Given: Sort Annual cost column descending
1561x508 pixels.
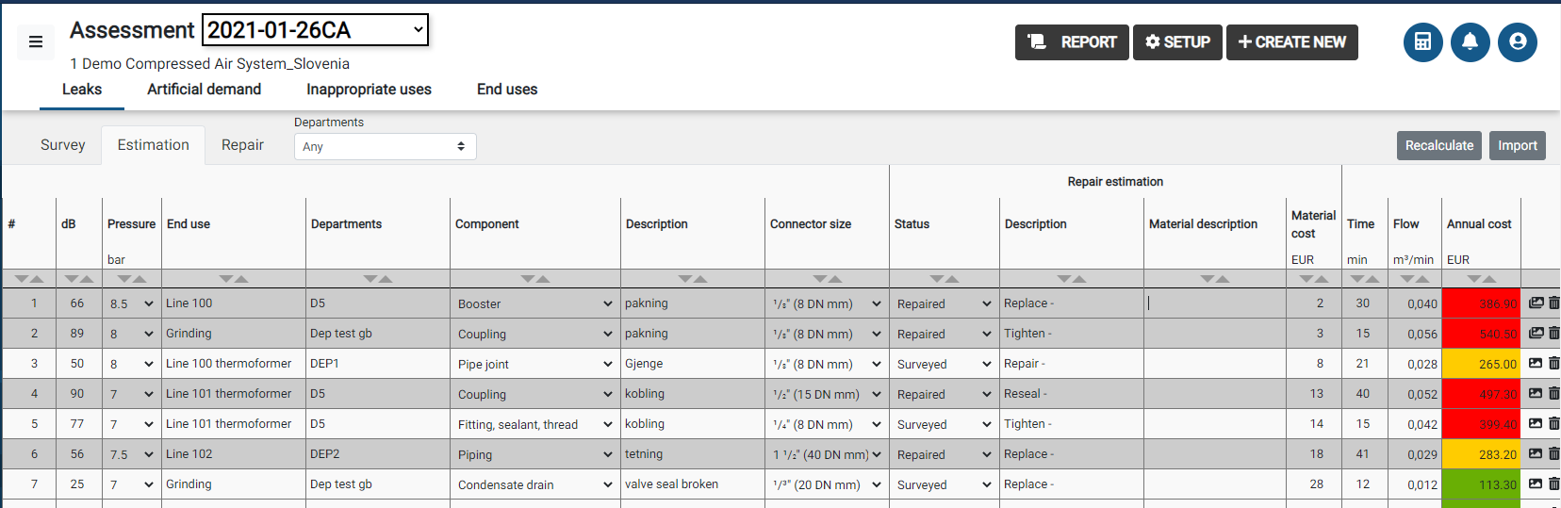Looking at the screenshot, I should pos(1474,279).
